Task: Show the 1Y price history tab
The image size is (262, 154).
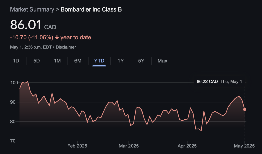Action: 121,61
